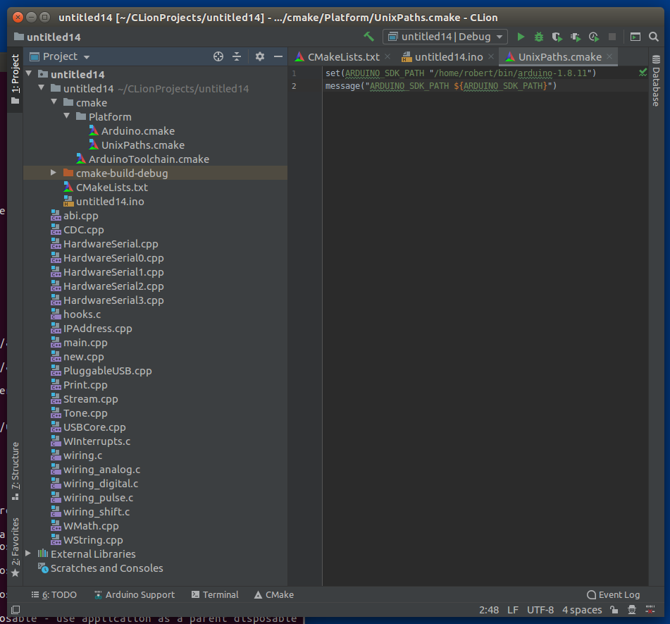Change the UTF-8 file encoding
The height and width of the screenshot is (624, 670).
[540, 610]
